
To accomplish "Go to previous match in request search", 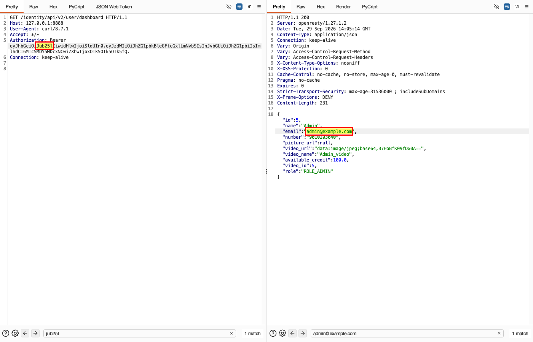I will click(x=25, y=333).
